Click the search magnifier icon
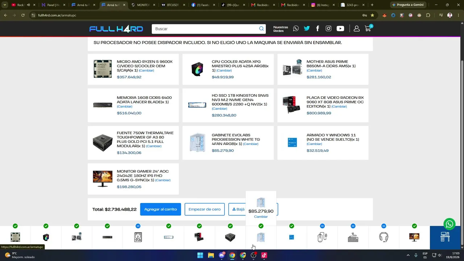464x261 pixels. [261, 29]
